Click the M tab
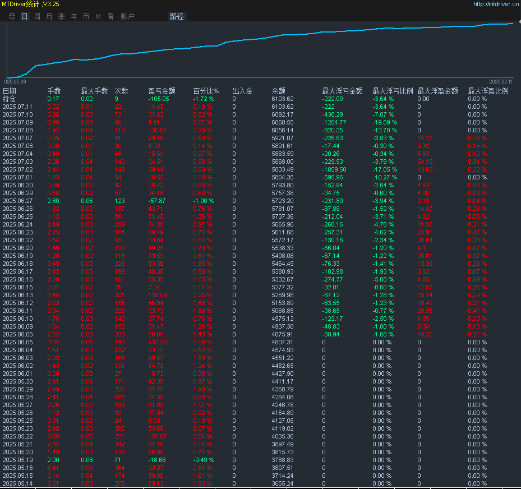Image resolution: width=521 pixels, height=489 pixels. [98, 16]
